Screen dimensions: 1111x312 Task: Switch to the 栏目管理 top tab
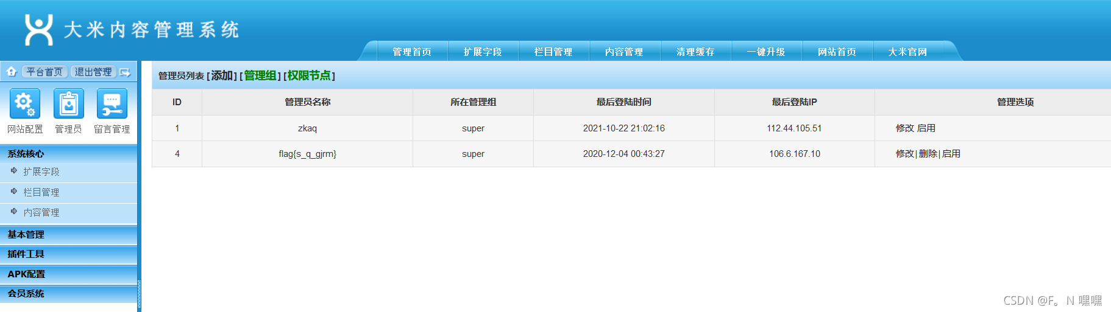(553, 52)
